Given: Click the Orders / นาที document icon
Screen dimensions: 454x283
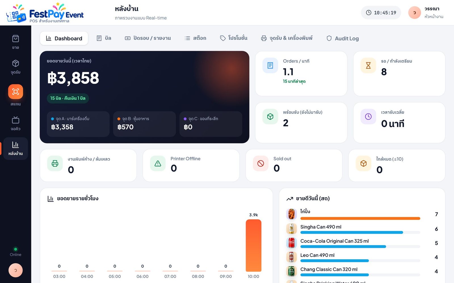Looking at the screenshot, I should tap(270, 66).
